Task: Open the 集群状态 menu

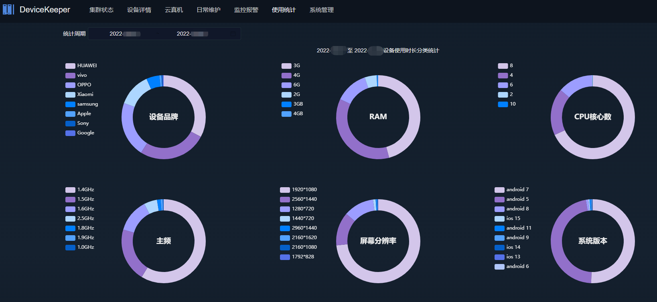Action: coord(101,10)
